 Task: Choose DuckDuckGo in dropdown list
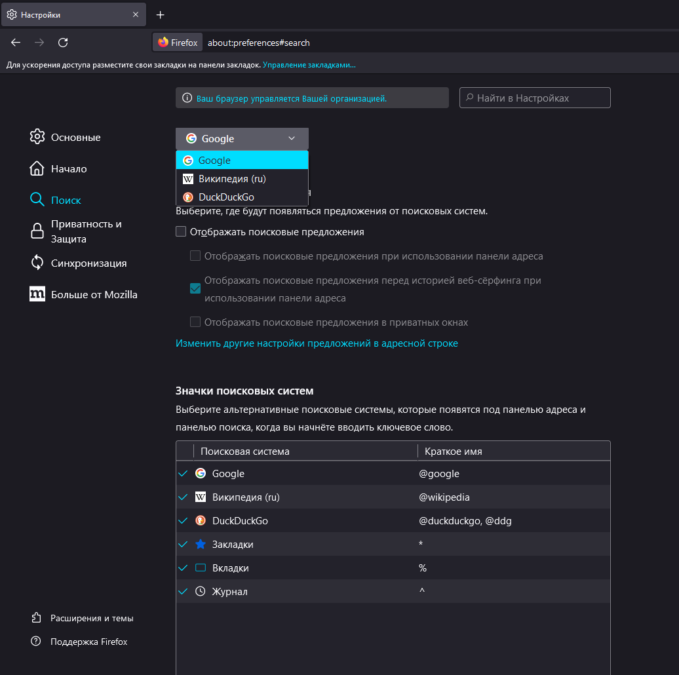click(226, 197)
